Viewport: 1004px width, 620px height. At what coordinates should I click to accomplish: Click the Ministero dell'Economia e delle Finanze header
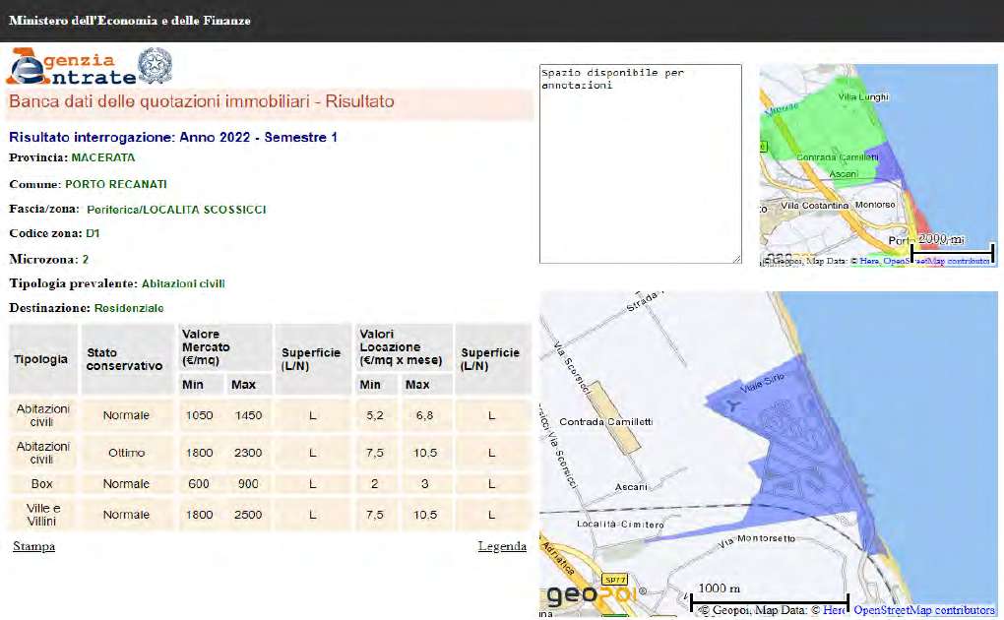pyautogui.click(x=129, y=21)
